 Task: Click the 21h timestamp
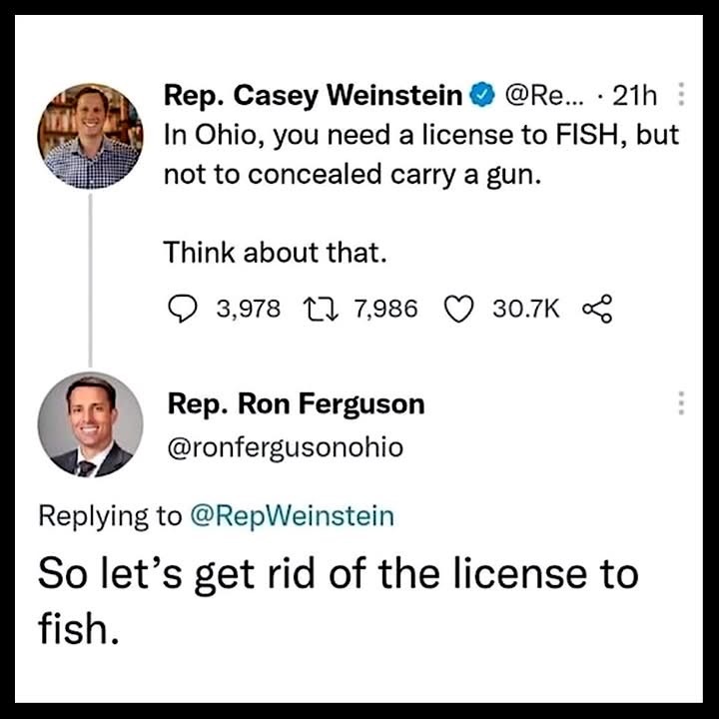tap(633, 97)
